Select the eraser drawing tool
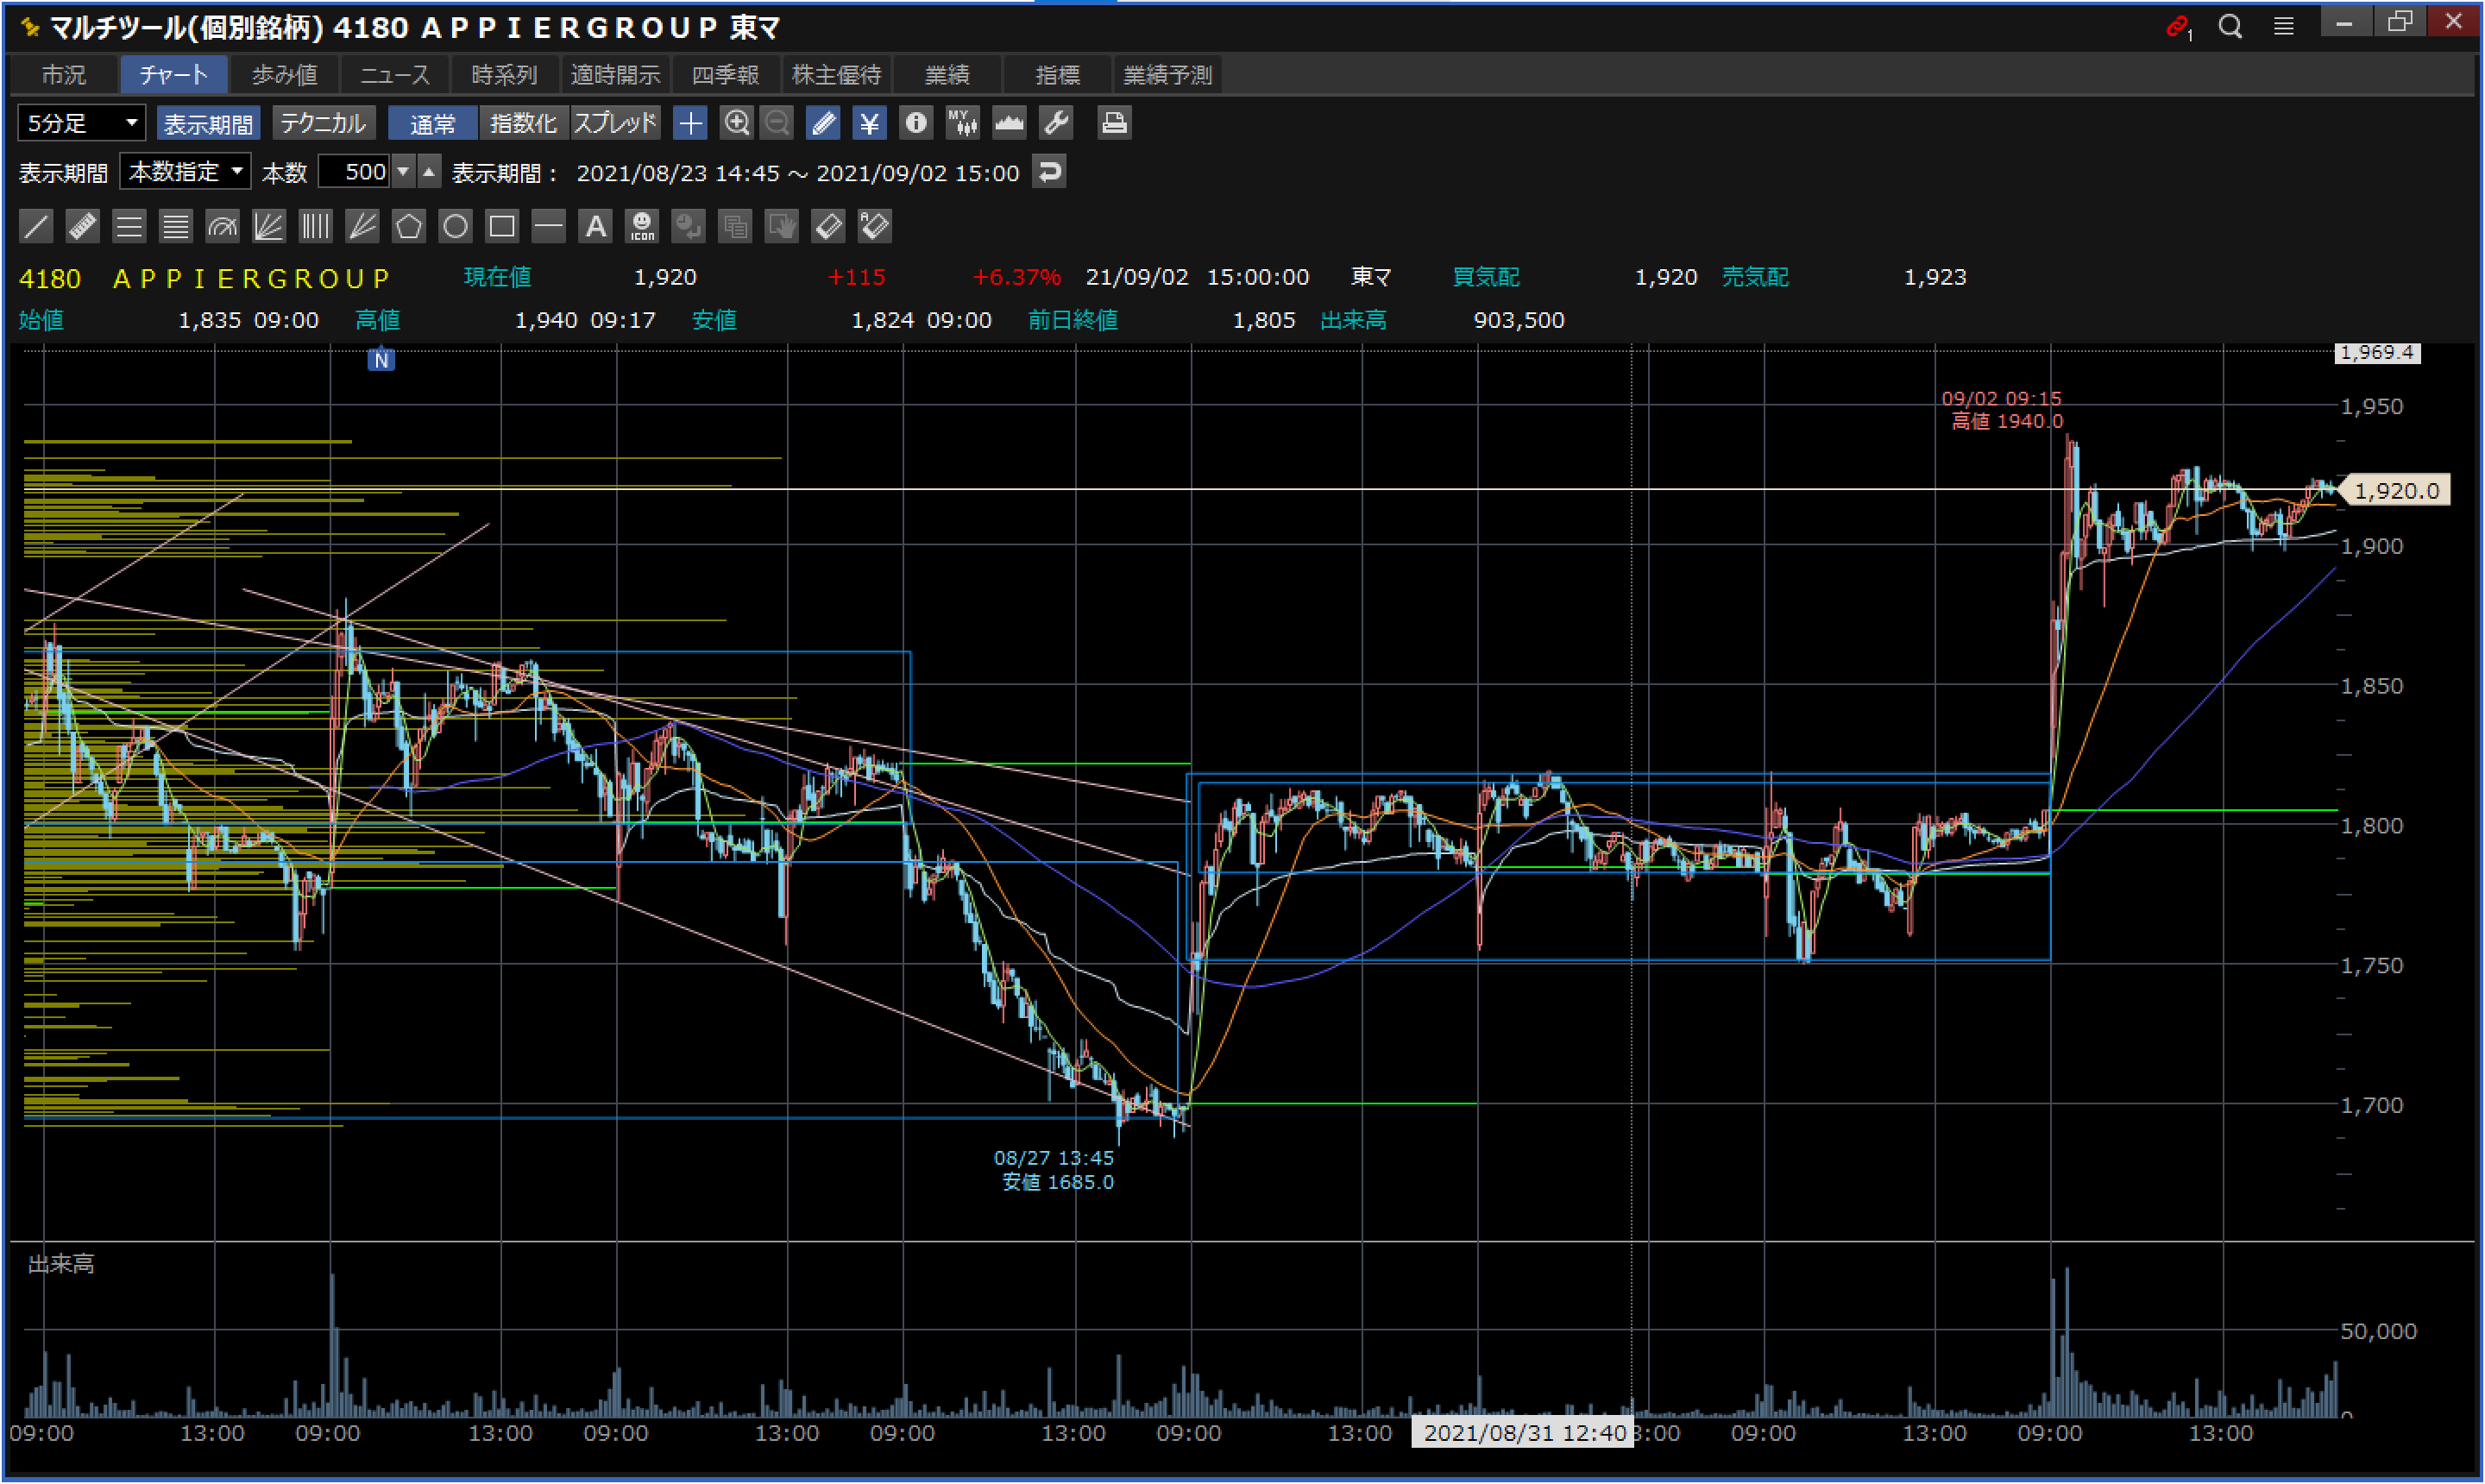This screenshot has height=1484, width=2485. point(828,226)
